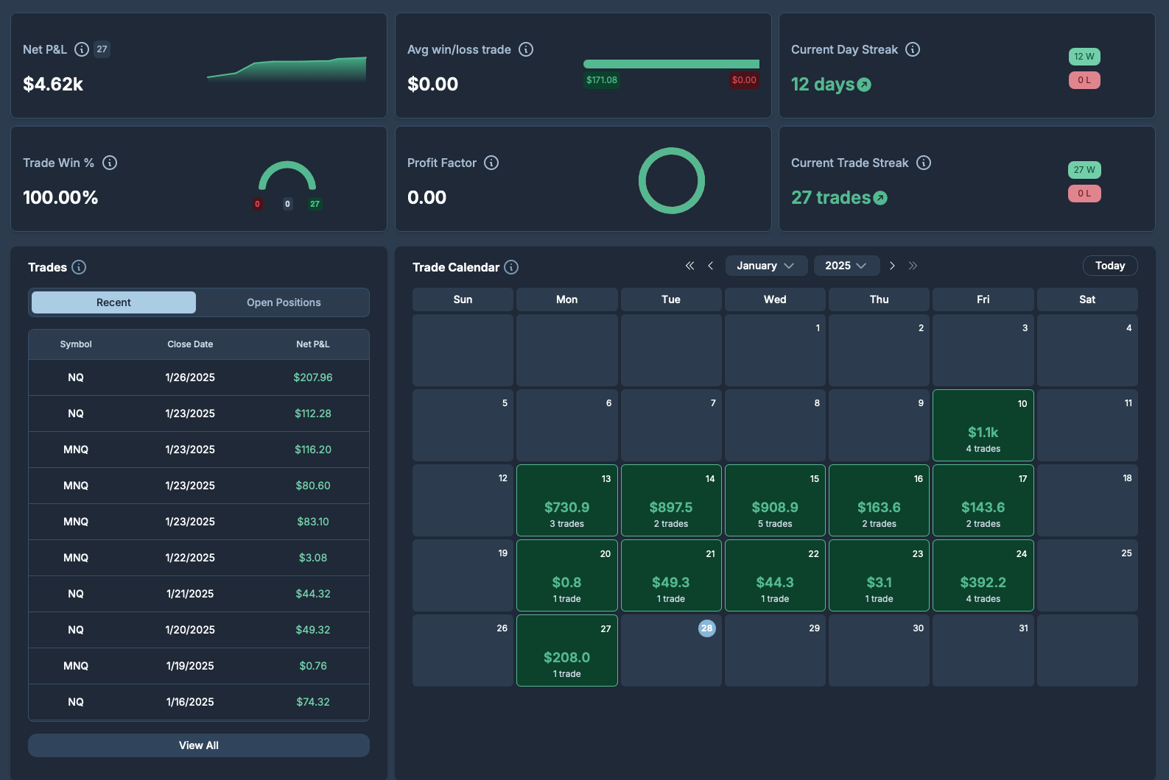Click the Net P&L info icon
Viewport: 1169px width, 780px height.
pyautogui.click(x=82, y=49)
